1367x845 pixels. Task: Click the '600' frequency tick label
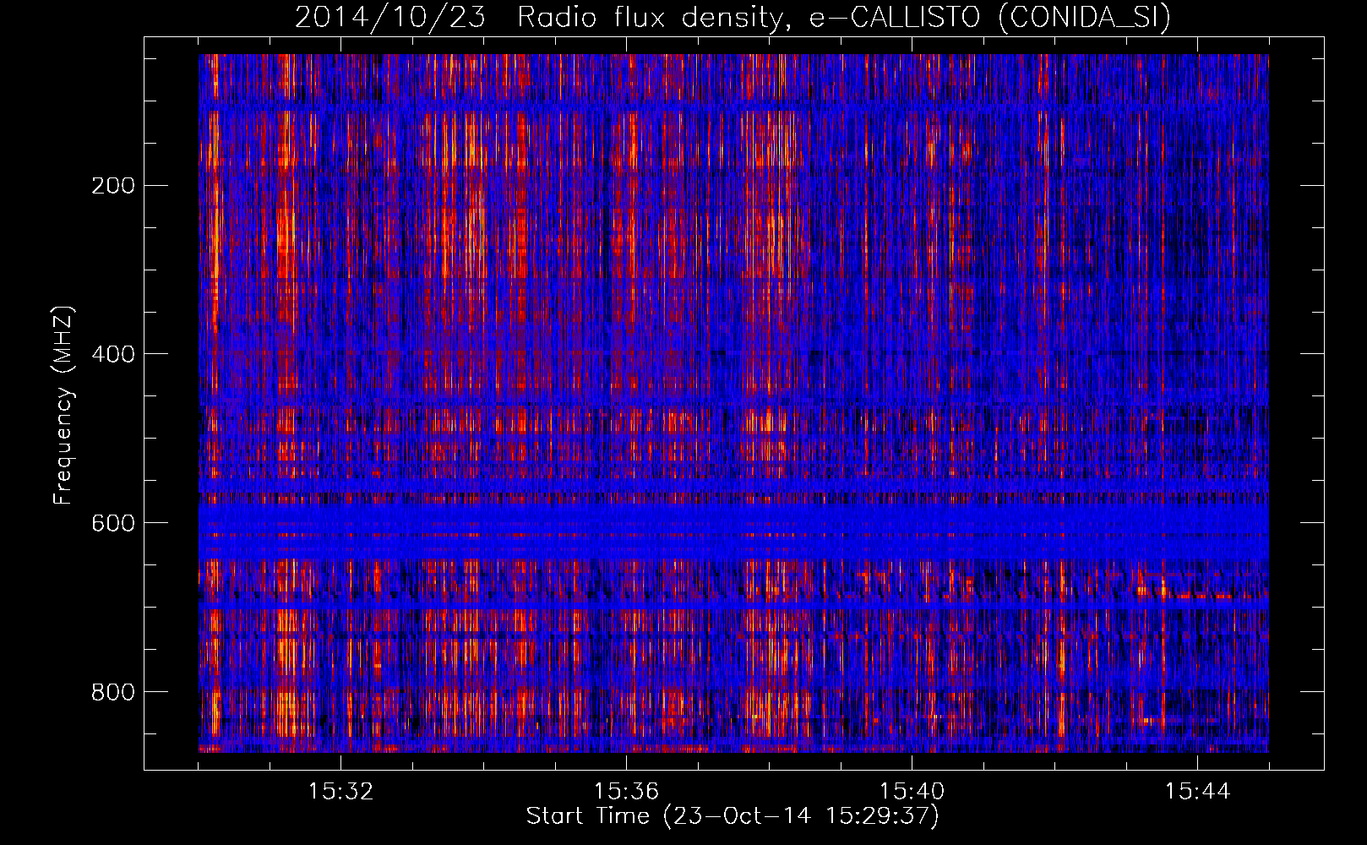click(113, 523)
